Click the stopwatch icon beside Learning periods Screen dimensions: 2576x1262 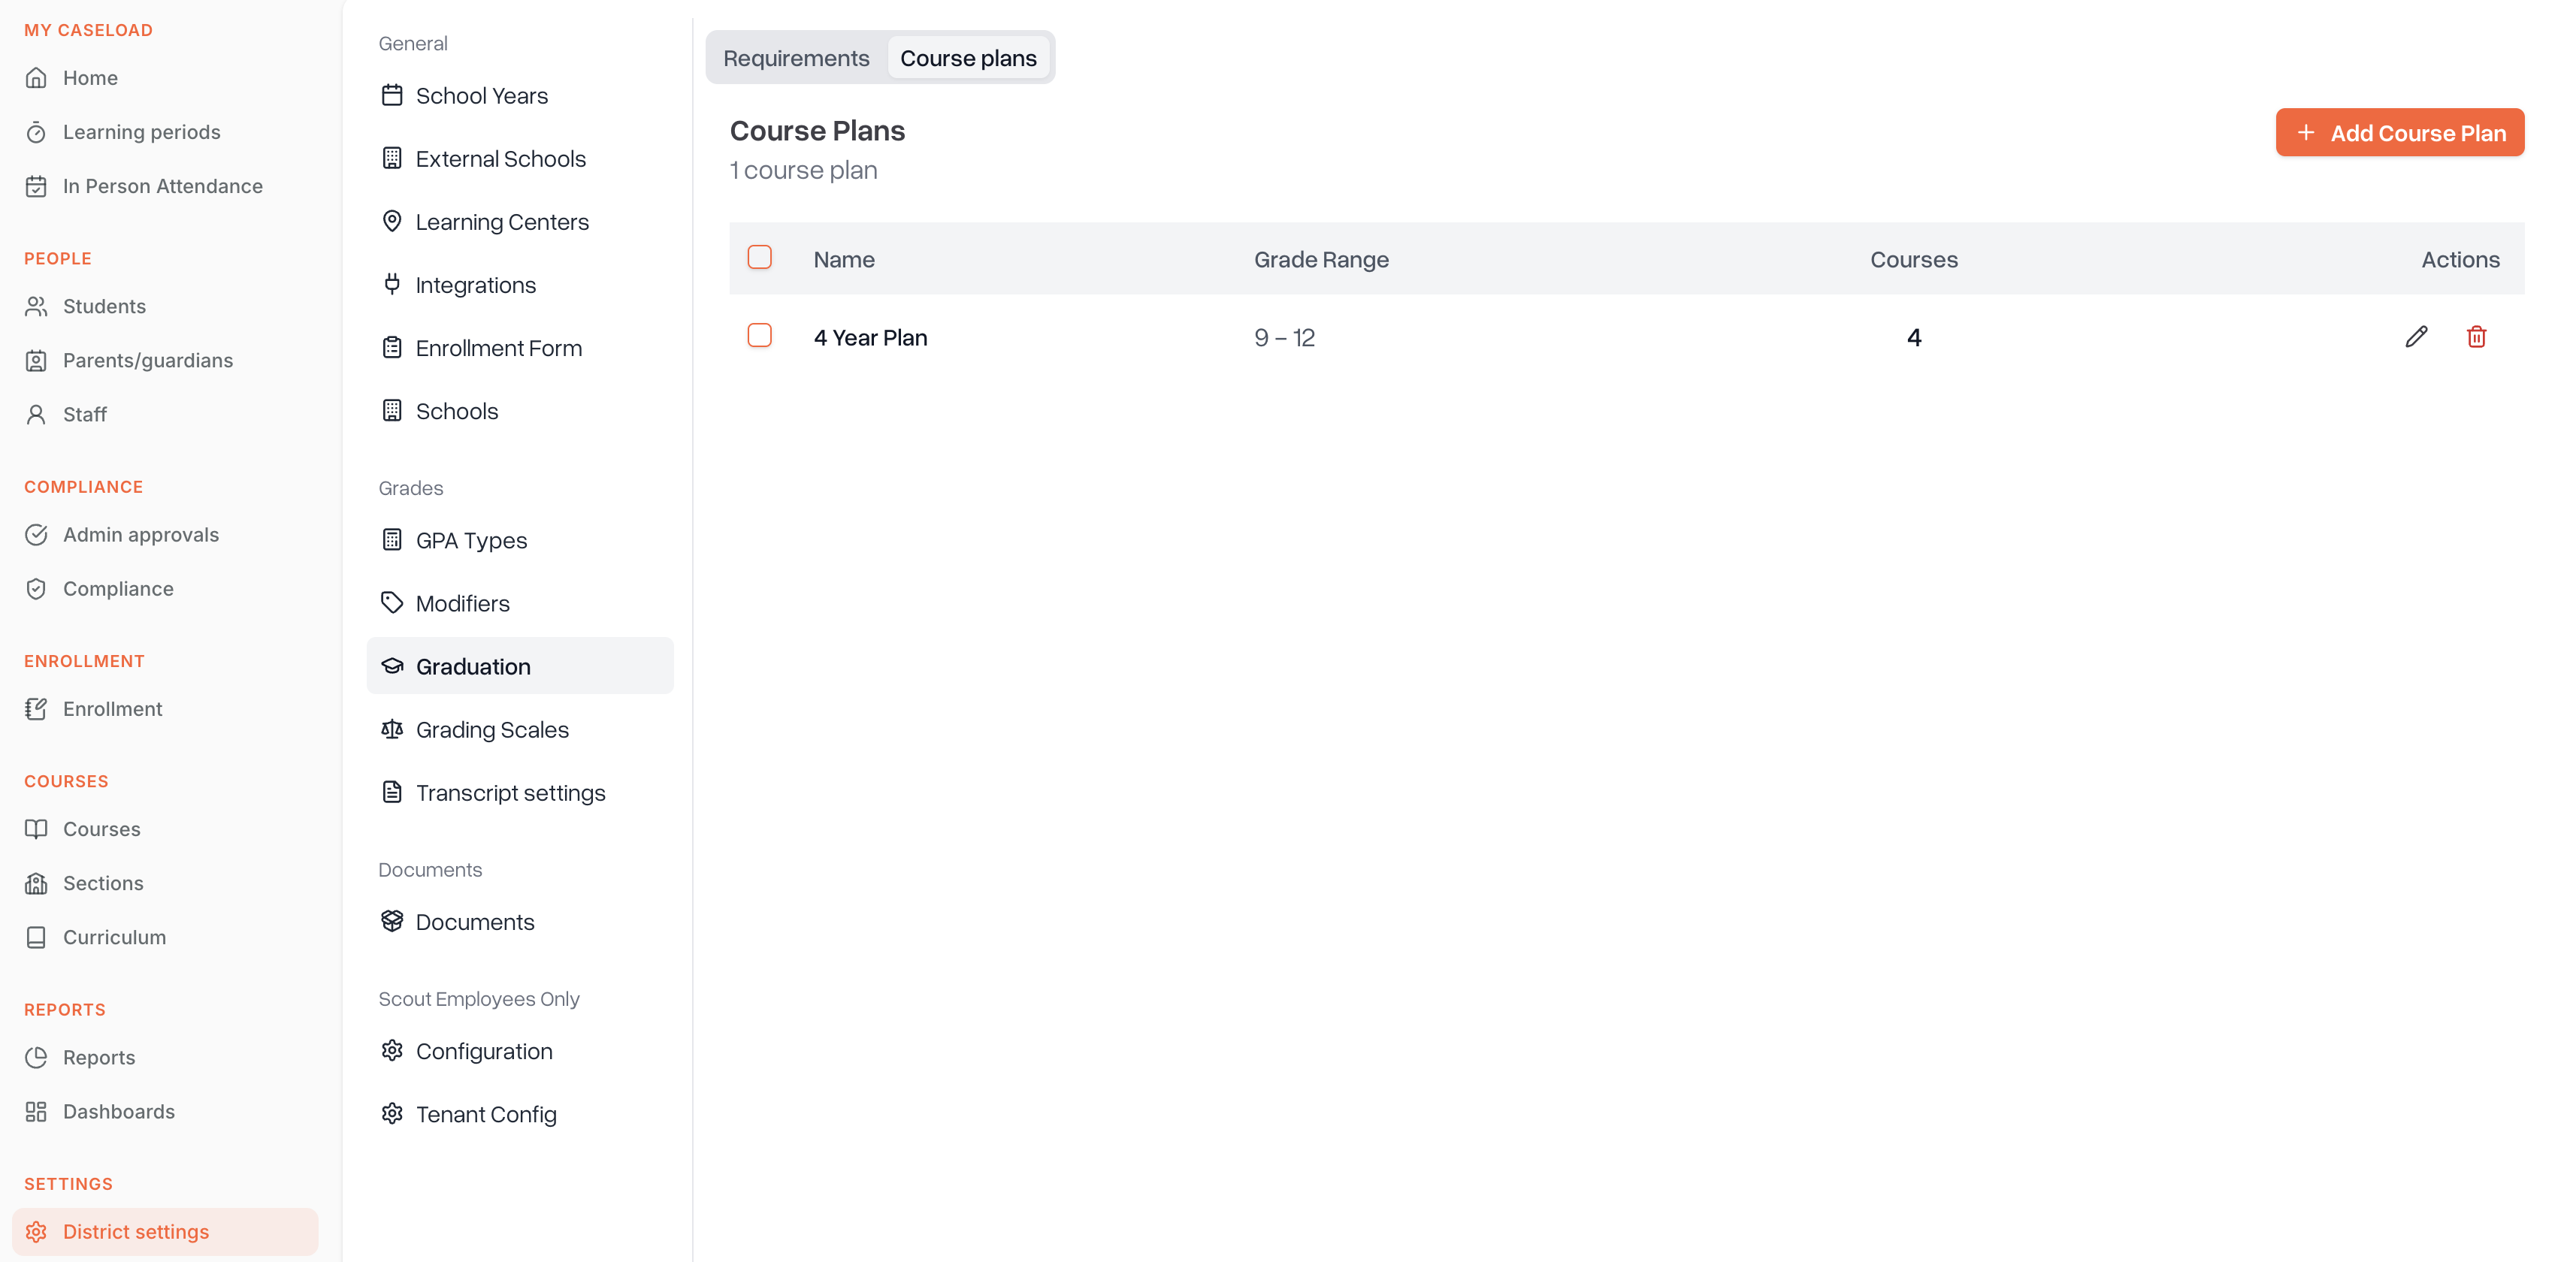36,132
